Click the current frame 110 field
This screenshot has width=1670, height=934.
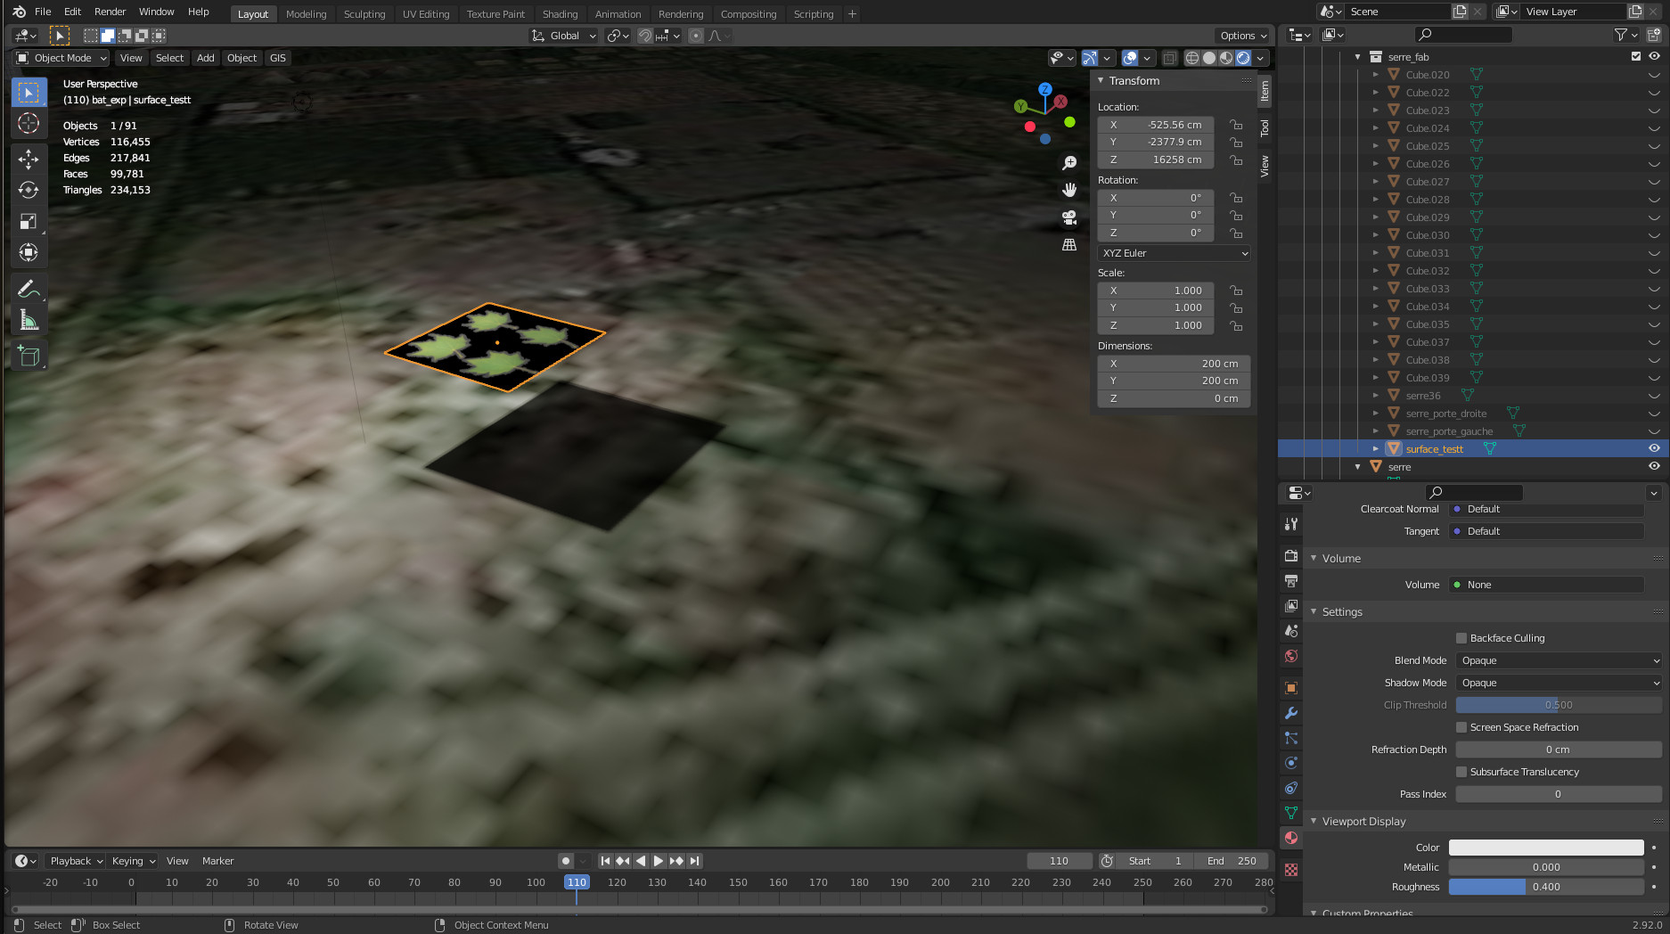pos(1060,861)
